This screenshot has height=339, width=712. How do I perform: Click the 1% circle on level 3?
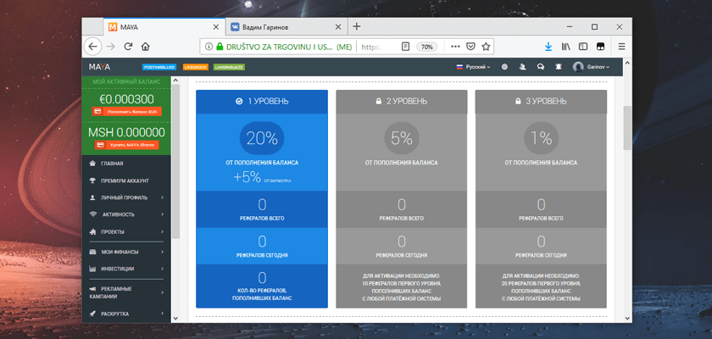click(x=541, y=138)
